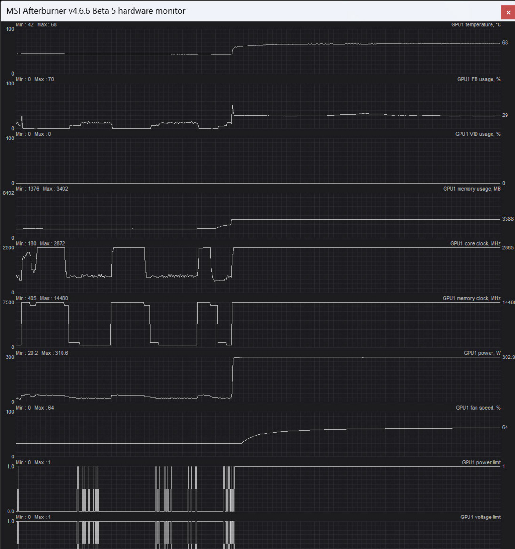Viewport: 515px width, 549px height.
Task: Click the FB usage 'Max : 70' reading
Action: 44,79
